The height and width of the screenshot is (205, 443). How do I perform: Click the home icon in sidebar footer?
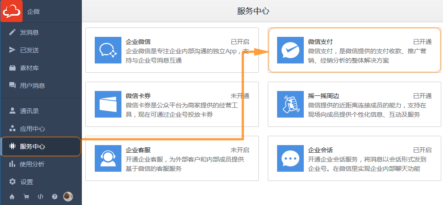click(12, 197)
